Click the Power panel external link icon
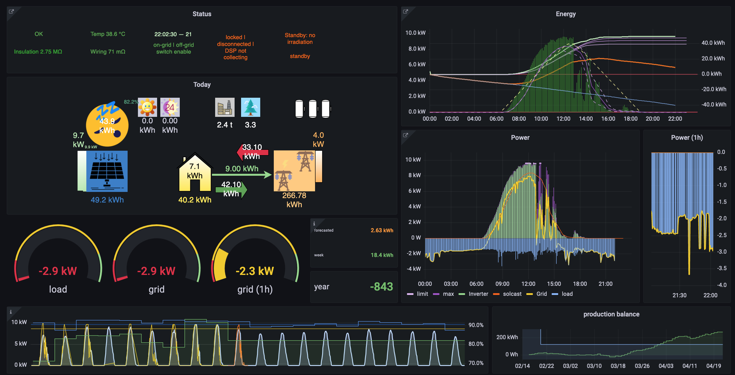The height and width of the screenshot is (375, 735). (406, 135)
